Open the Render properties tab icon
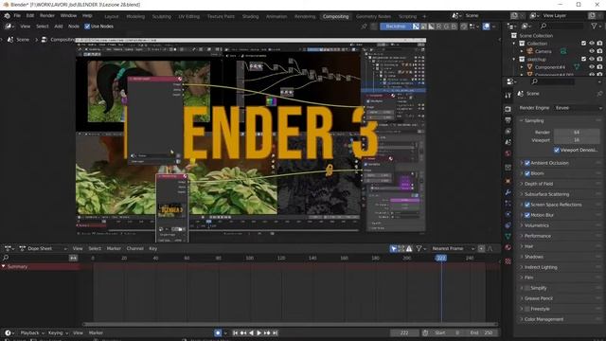 (508, 110)
